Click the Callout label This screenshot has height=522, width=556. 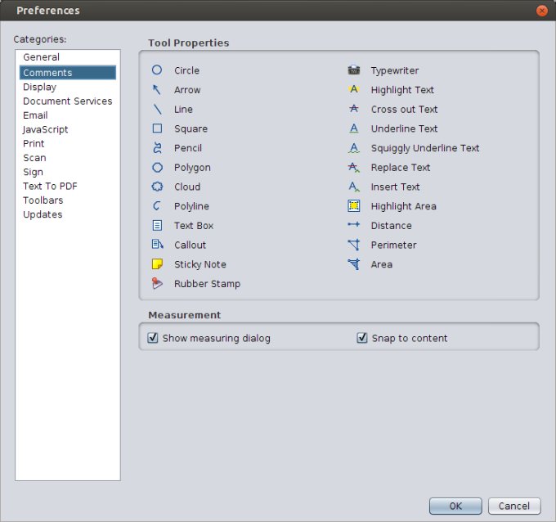[190, 245]
